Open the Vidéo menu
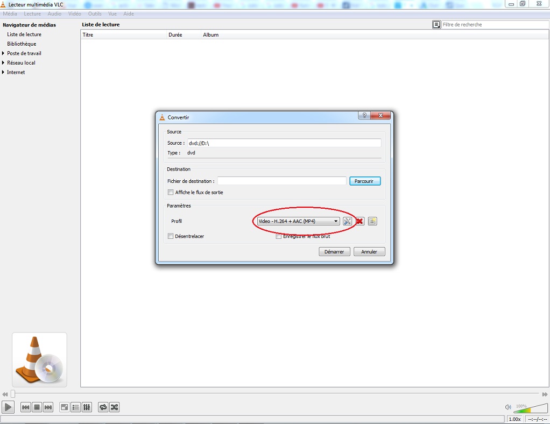The image size is (550, 424). click(x=75, y=13)
